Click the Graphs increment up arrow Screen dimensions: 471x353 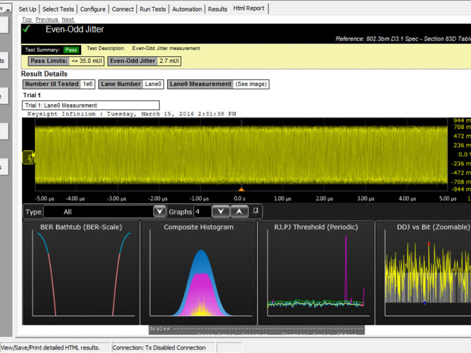pos(240,211)
